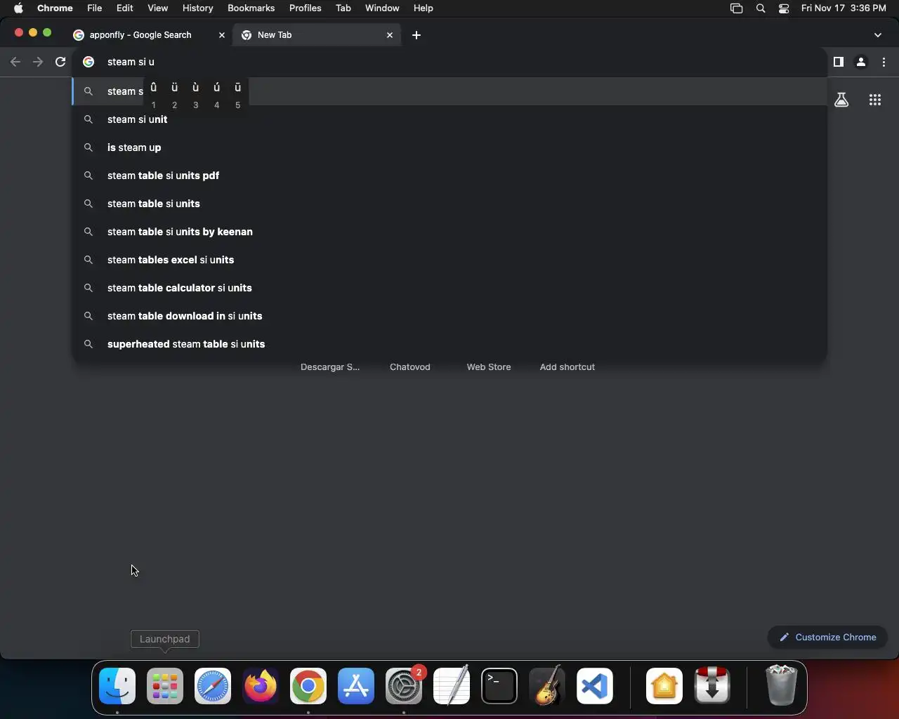Screen dimensions: 899x719
Task: Open the Window menu
Action: coord(382,8)
